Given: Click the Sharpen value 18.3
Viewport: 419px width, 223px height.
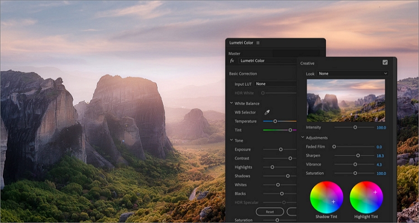Looking at the screenshot, I should click(380, 156).
